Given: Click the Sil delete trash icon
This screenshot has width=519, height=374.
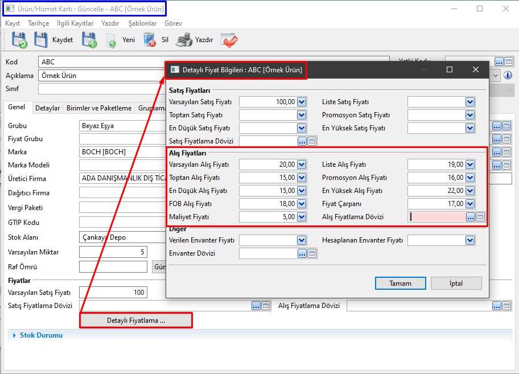Looking at the screenshot, I should pos(150,40).
